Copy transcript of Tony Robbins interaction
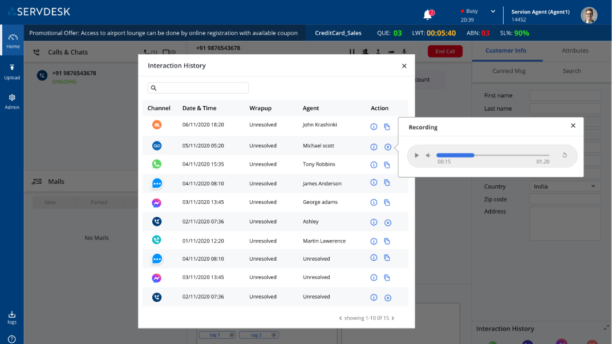 click(387, 165)
